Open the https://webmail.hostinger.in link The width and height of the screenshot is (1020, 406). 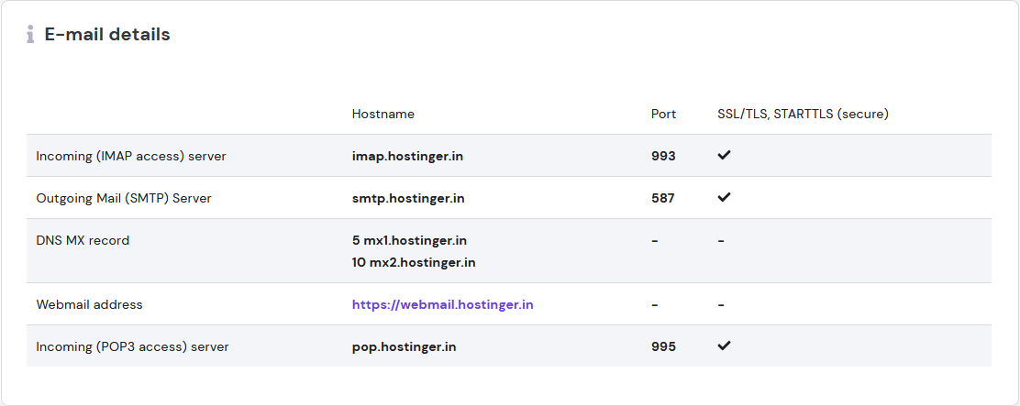[442, 304]
